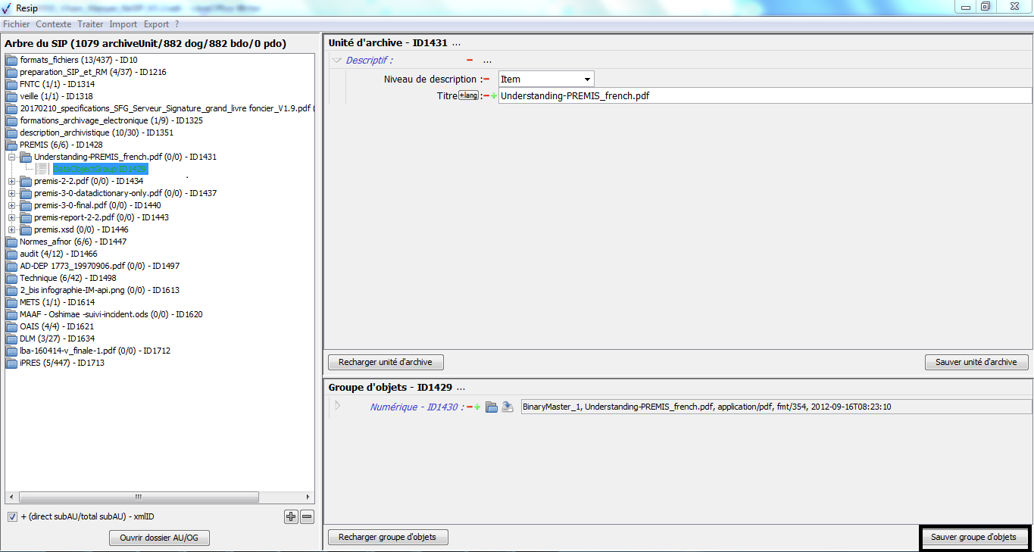
Task: Open the Fichier menu
Action: pos(16,24)
